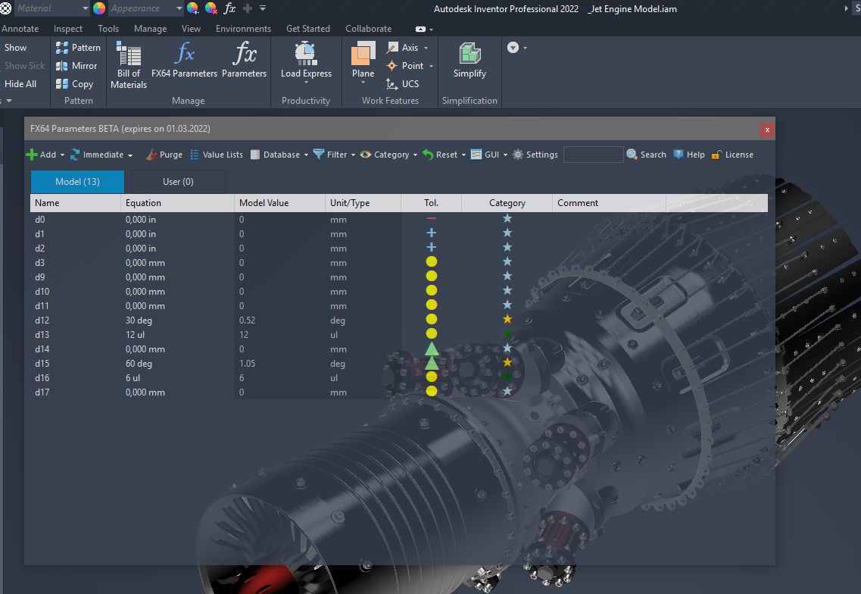Click the Purge parameters button

coord(164,155)
